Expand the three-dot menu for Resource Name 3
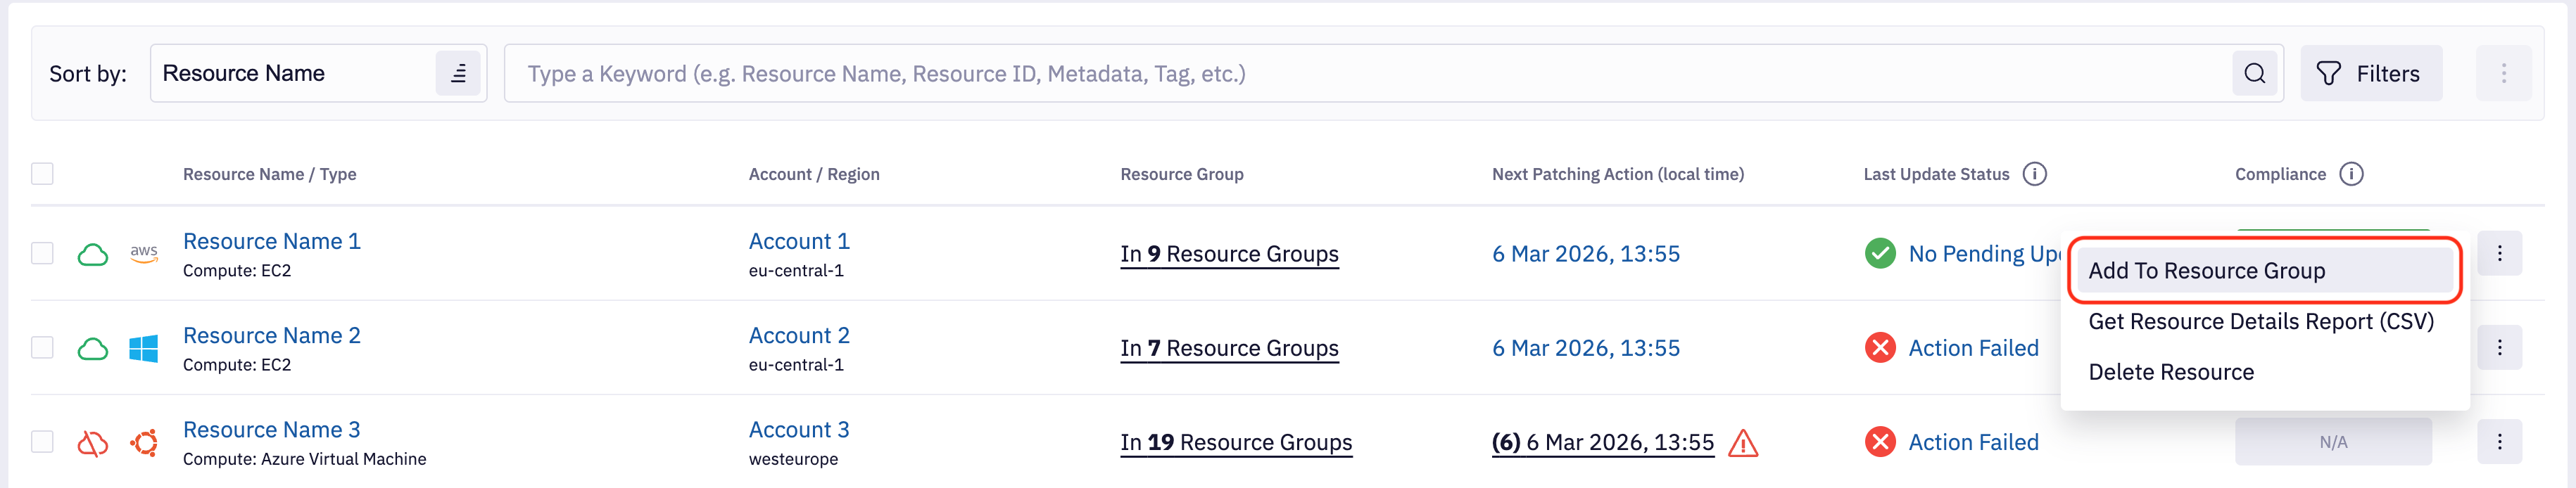Viewport: 2576px width, 488px height. pos(2499,442)
